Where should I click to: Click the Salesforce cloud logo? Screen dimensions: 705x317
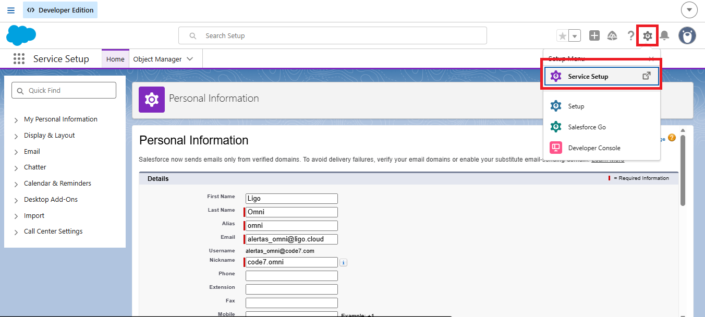(x=21, y=35)
